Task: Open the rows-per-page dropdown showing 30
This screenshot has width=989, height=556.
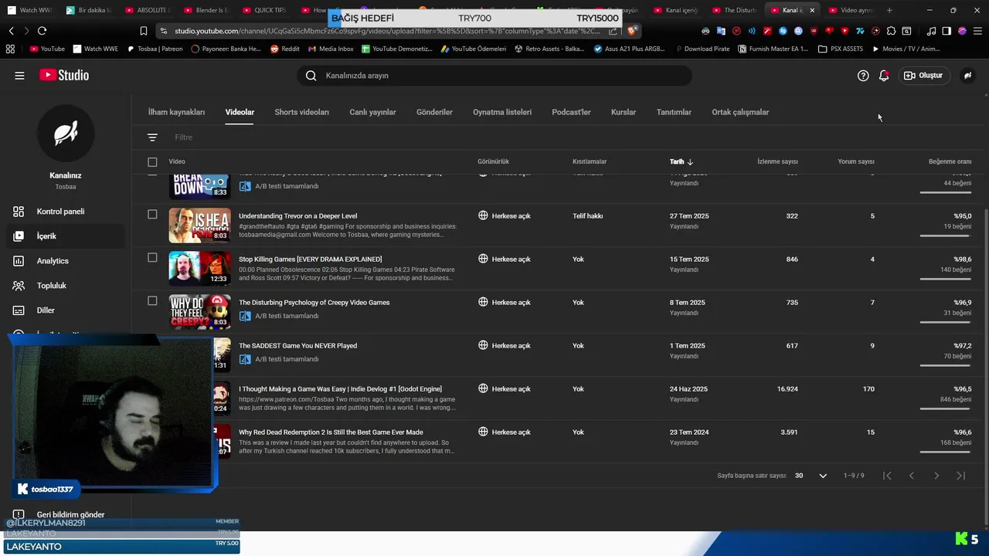Action: point(811,476)
